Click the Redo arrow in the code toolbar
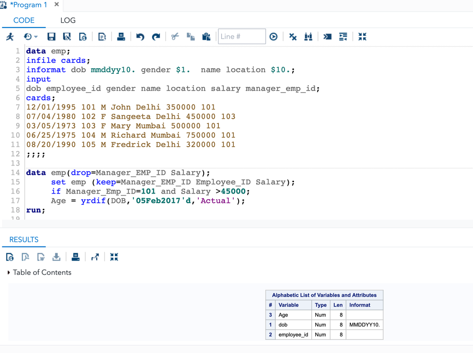The image size is (473, 353). point(156,37)
